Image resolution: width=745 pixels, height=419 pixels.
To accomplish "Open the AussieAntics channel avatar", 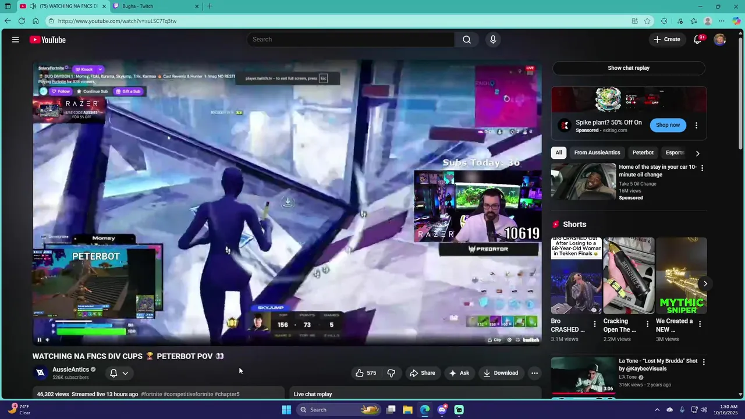I will click(x=40, y=373).
